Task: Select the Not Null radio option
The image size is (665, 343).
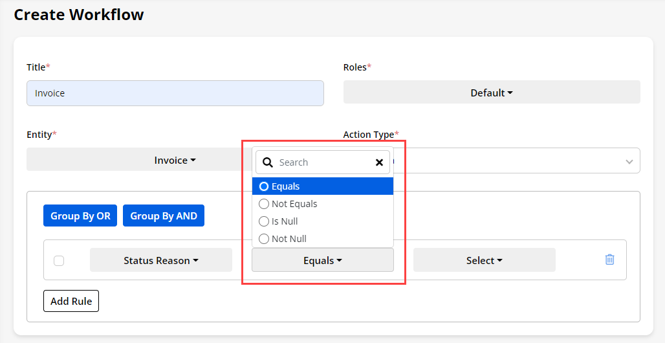Action: tap(264, 239)
